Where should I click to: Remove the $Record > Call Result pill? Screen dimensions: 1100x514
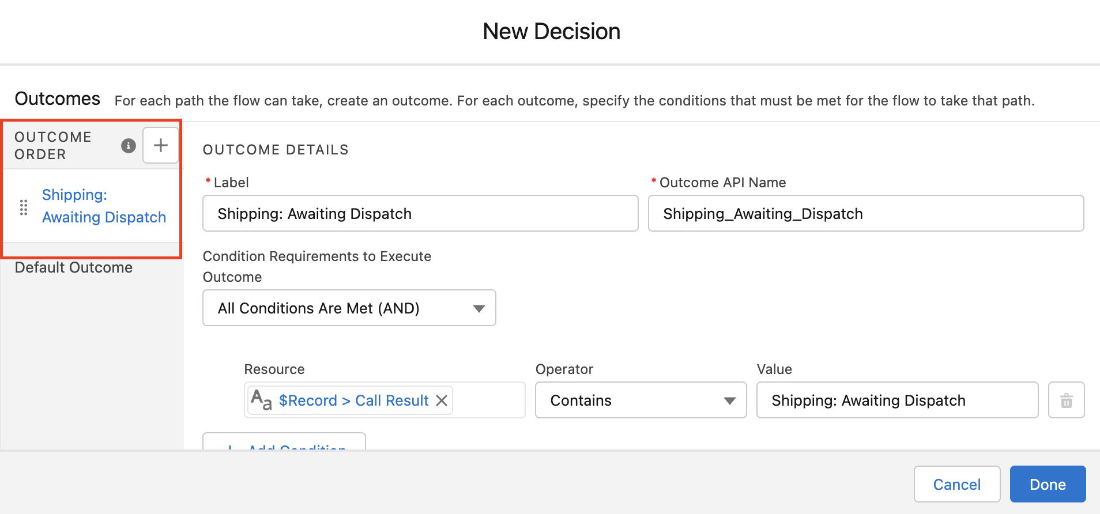442,400
